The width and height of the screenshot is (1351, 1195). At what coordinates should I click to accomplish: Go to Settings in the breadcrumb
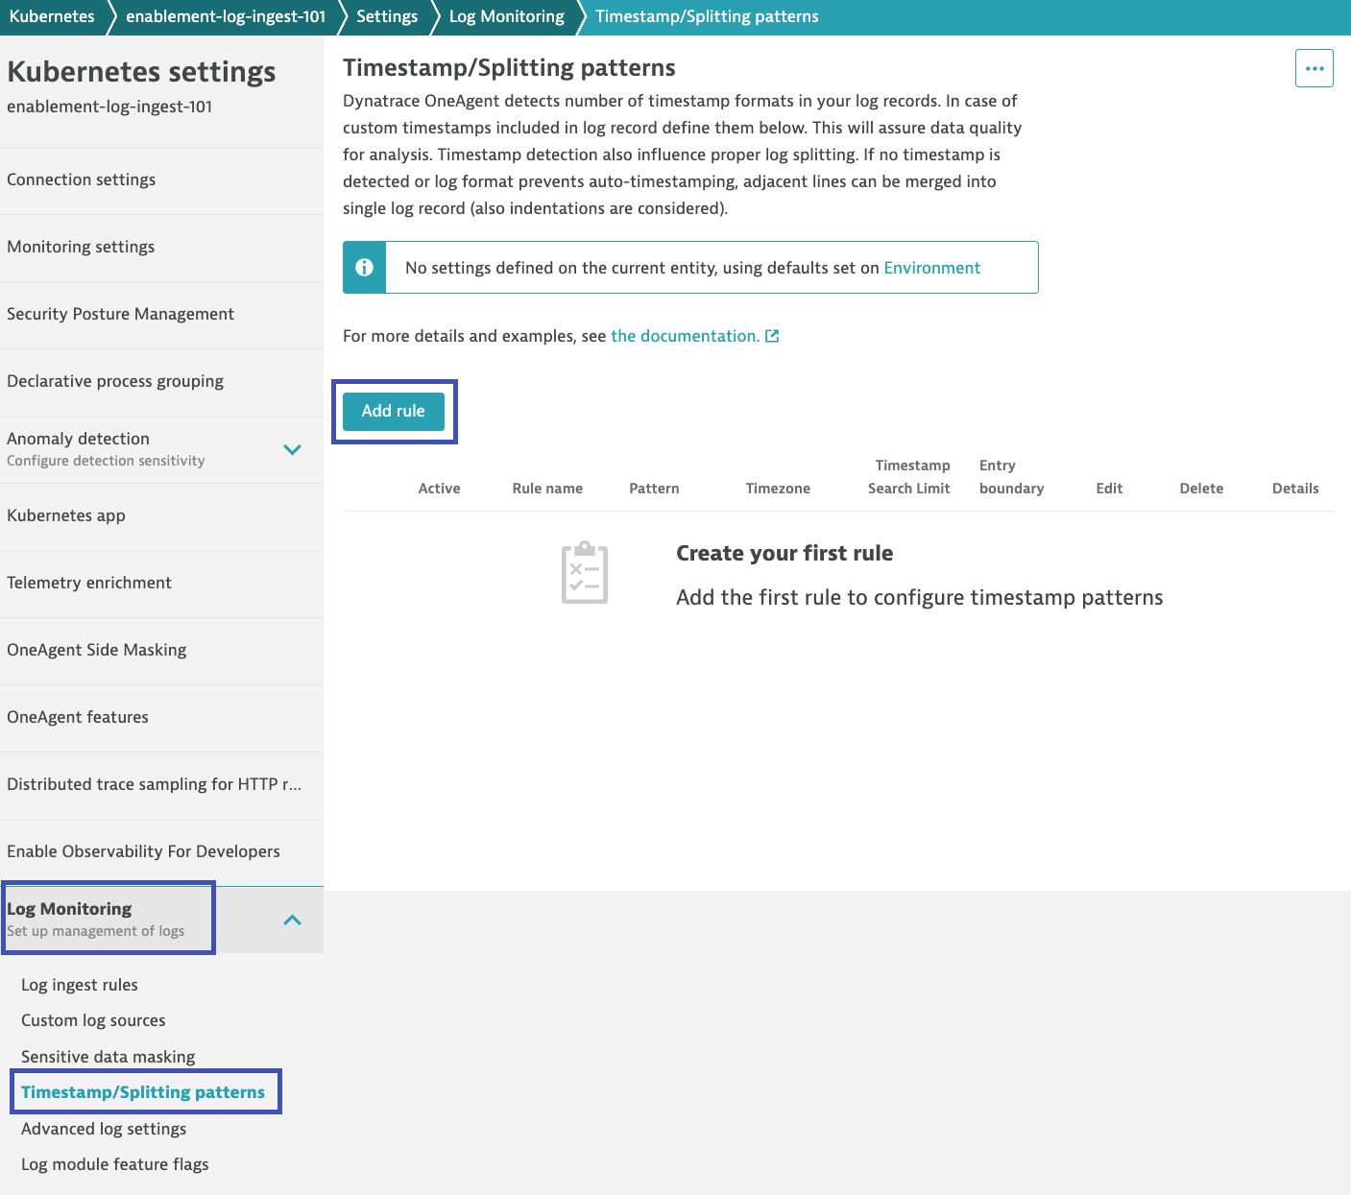pyautogui.click(x=387, y=16)
